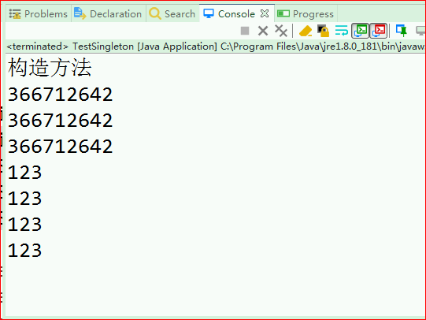Image resolution: width=426 pixels, height=320 pixels.
Task: Click the second 366712642 output line
Action: tap(60, 120)
